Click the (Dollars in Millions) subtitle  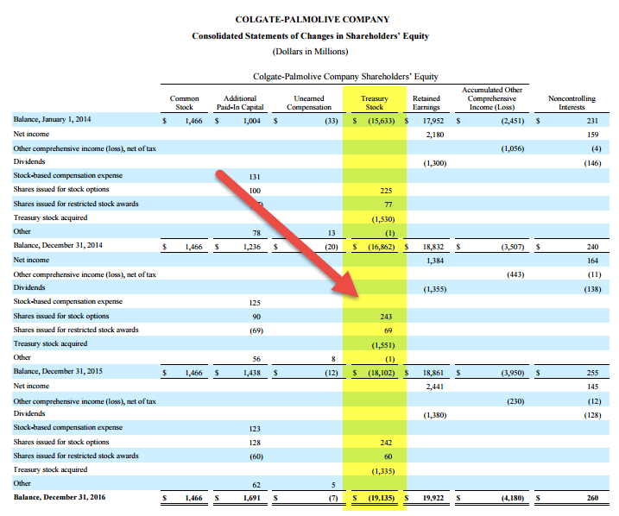click(x=310, y=52)
